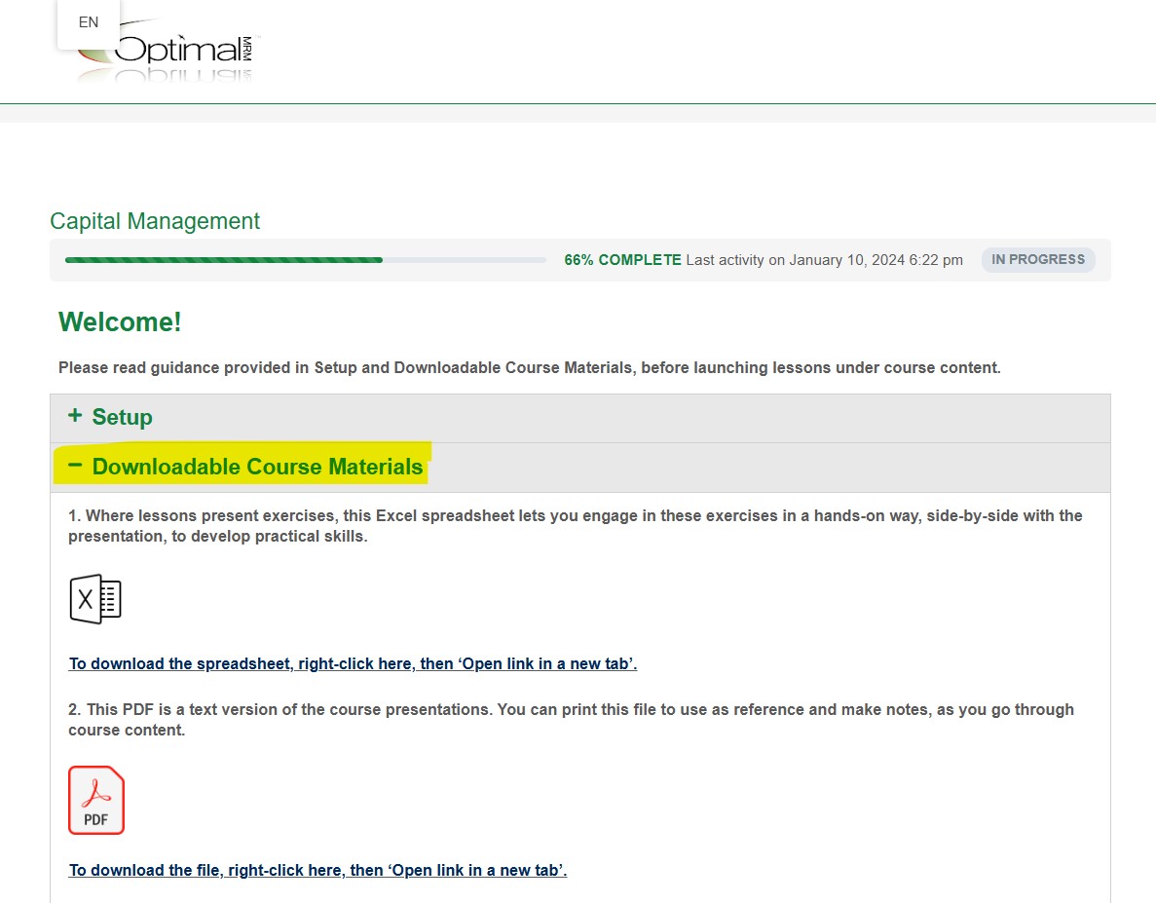Collapse the Downloadable Course Materials heading
The height and width of the screenshot is (903, 1156).
(257, 467)
